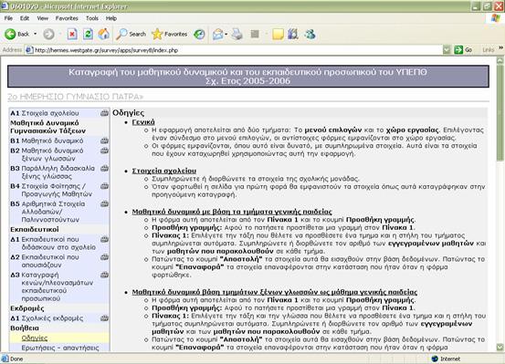505x364 pixels.
Task: Select the highlighted Οδηγίες help link
Action: click(x=35, y=338)
